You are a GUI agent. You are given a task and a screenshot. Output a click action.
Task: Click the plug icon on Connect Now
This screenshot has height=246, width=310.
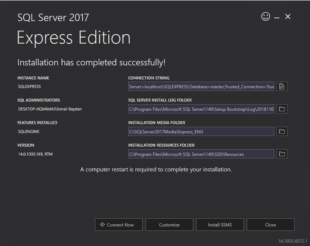tap(102, 224)
